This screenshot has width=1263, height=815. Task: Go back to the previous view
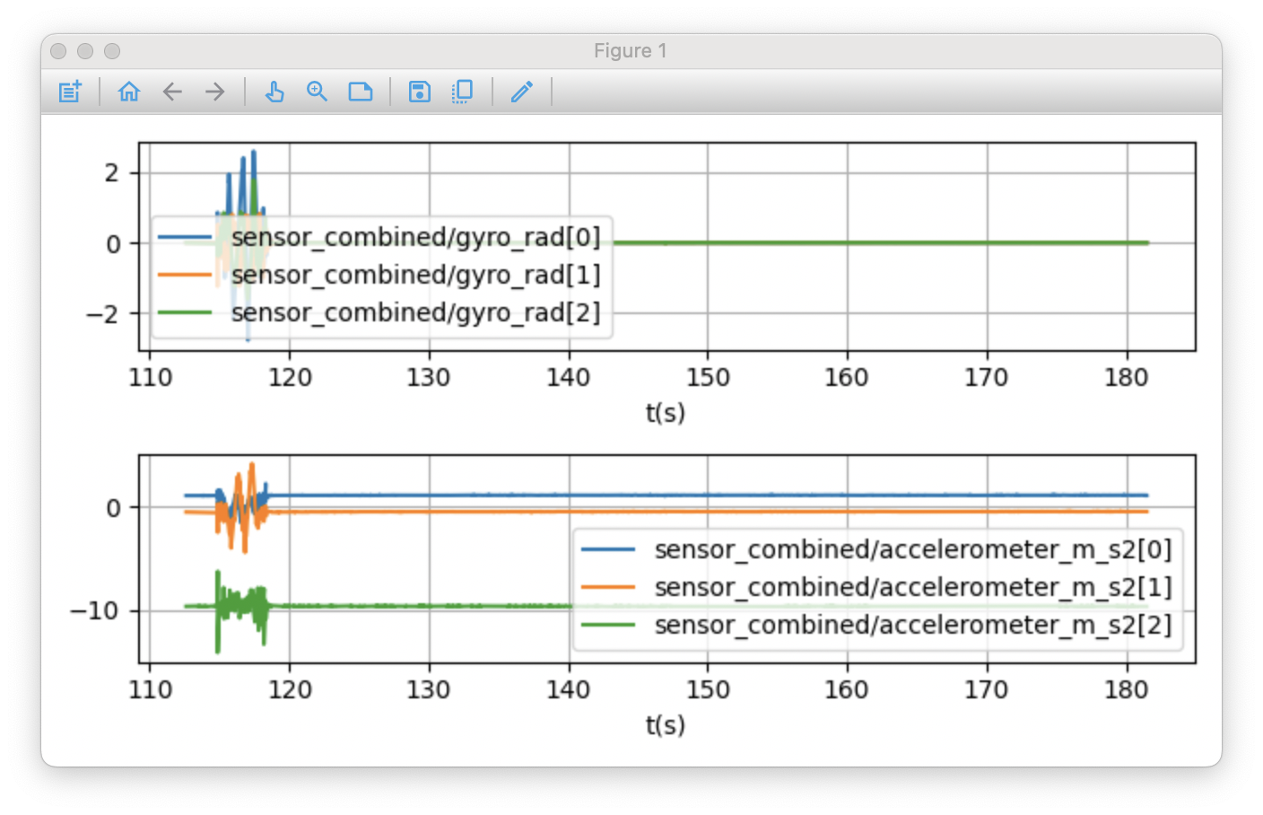pyautogui.click(x=172, y=92)
